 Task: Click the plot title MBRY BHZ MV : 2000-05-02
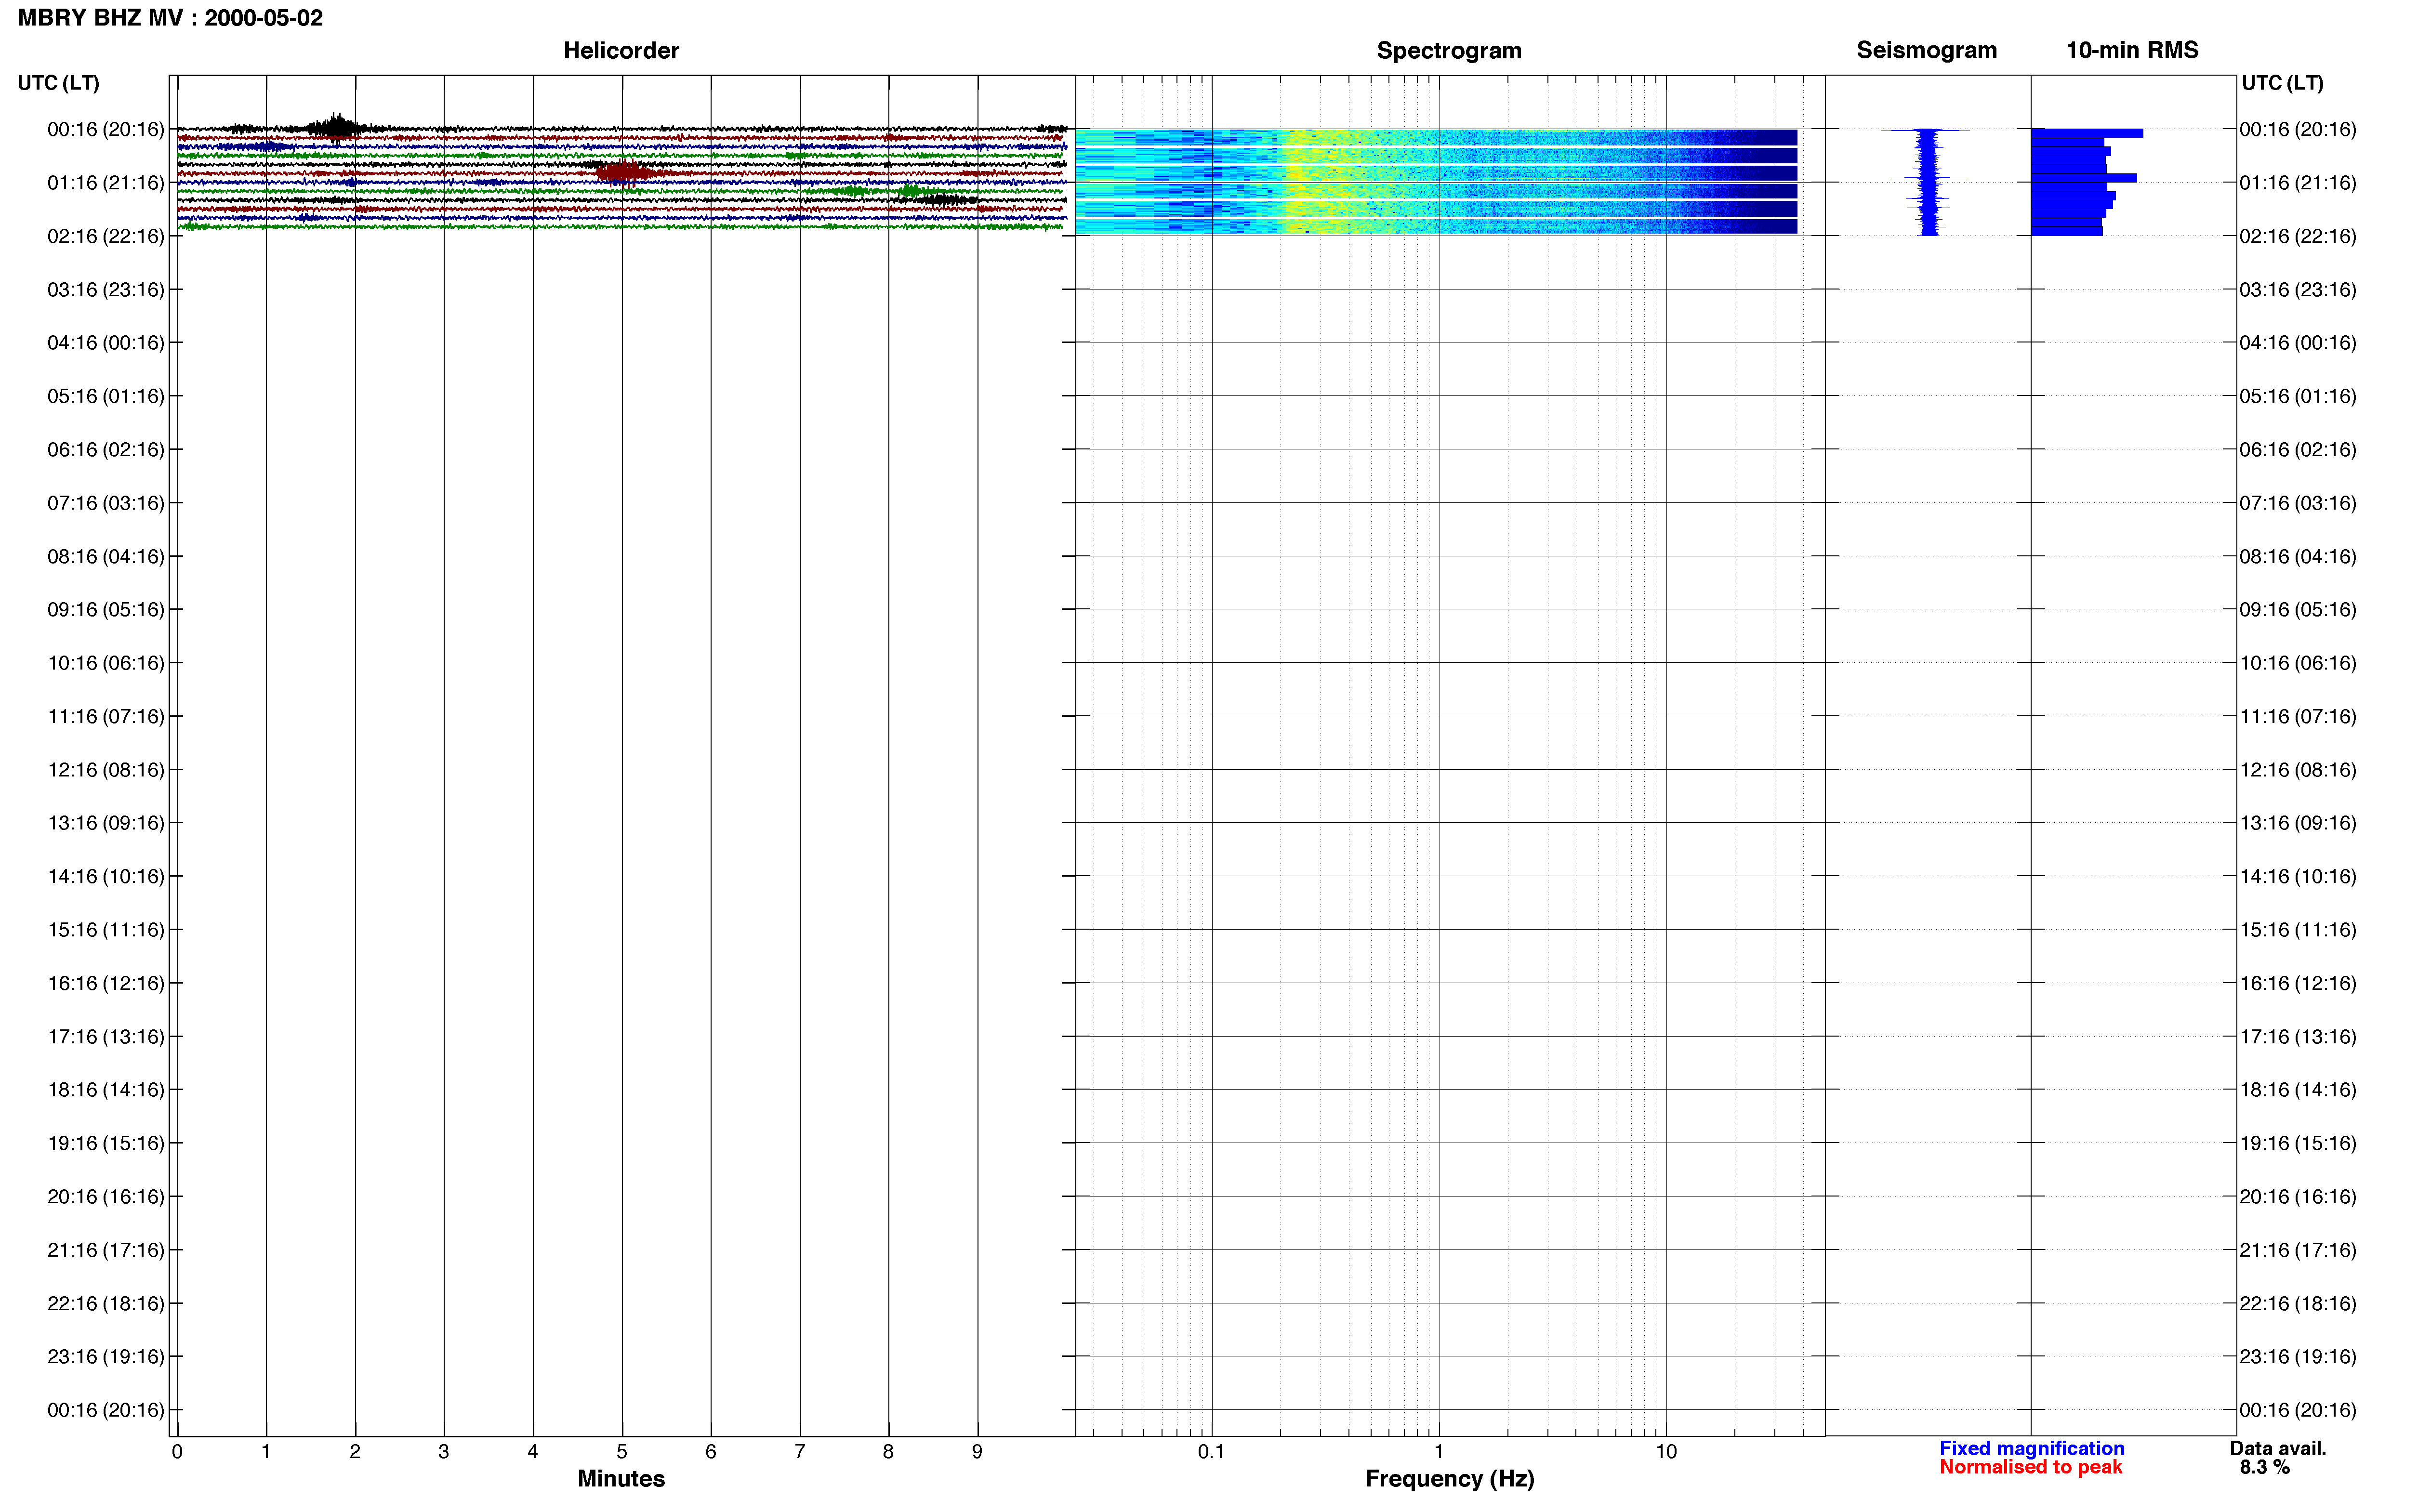[x=170, y=18]
